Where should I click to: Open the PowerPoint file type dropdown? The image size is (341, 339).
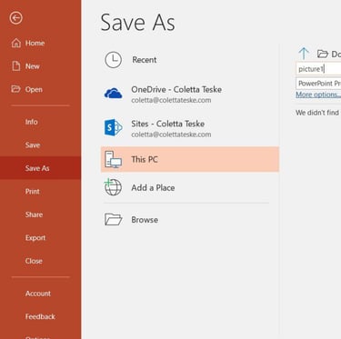318,84
